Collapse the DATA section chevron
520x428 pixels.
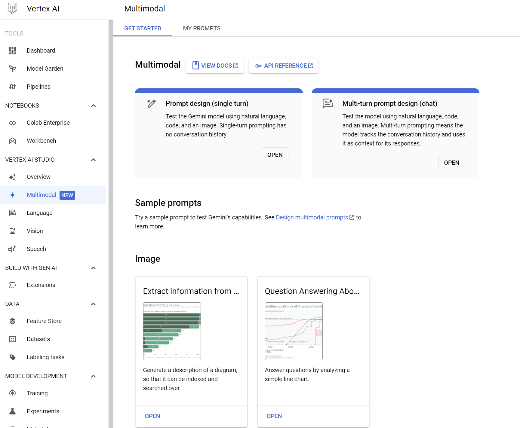tap(93, 304)
